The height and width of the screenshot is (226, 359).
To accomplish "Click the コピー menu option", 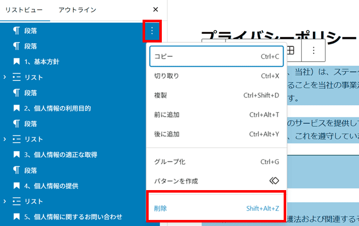I will tap(216, 57).
